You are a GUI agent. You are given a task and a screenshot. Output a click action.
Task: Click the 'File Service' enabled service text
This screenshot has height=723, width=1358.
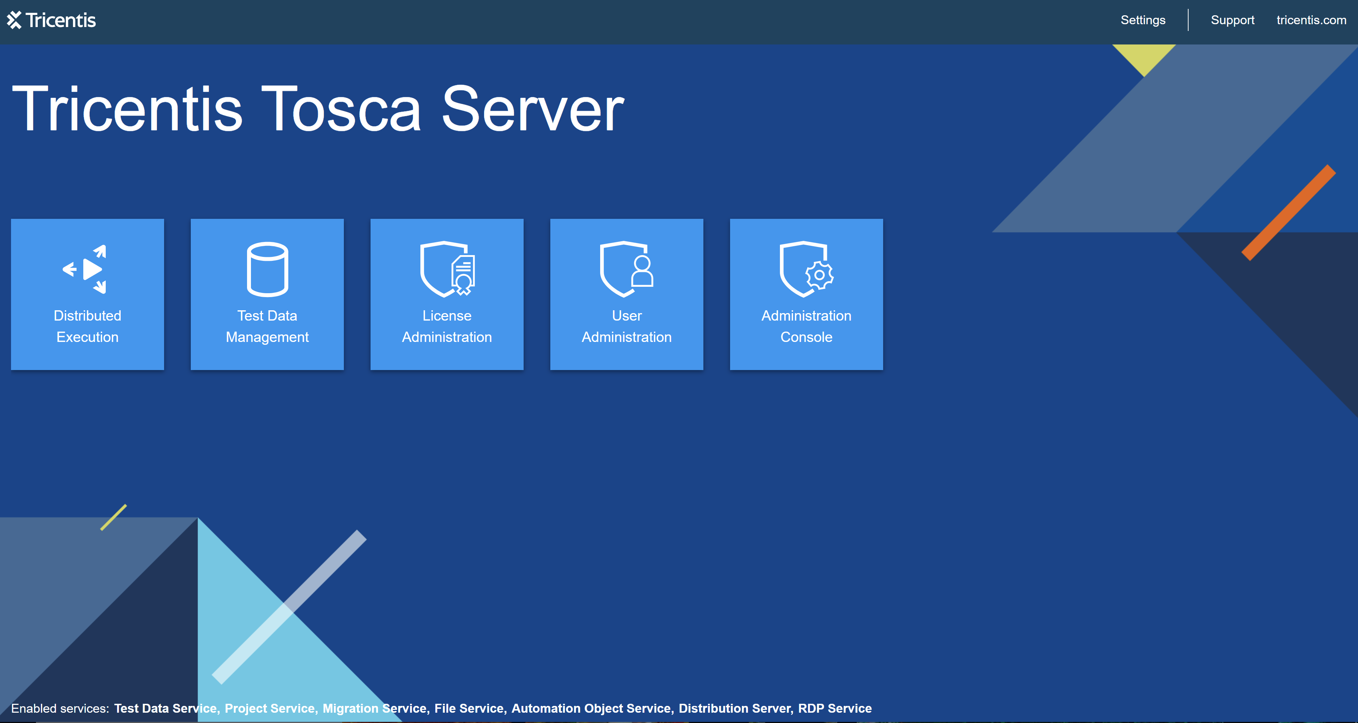point(469,708)
